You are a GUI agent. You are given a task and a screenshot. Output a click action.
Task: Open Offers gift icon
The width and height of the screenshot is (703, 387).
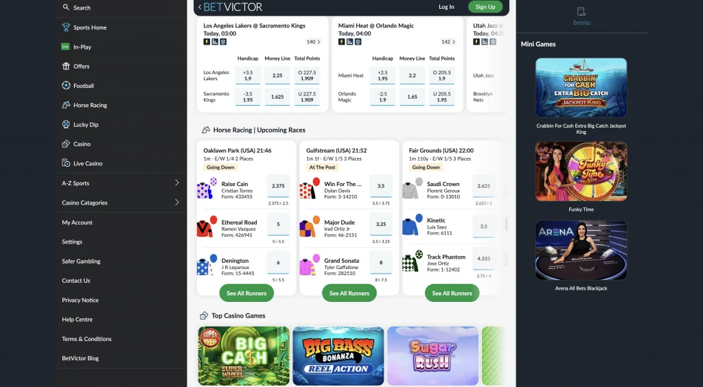[66, 66]
